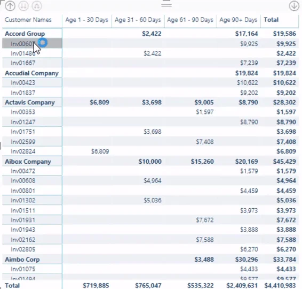302x289 pixels.
Task: Sort by Age 1 - 30 Days header
Action: pos(86,20)
